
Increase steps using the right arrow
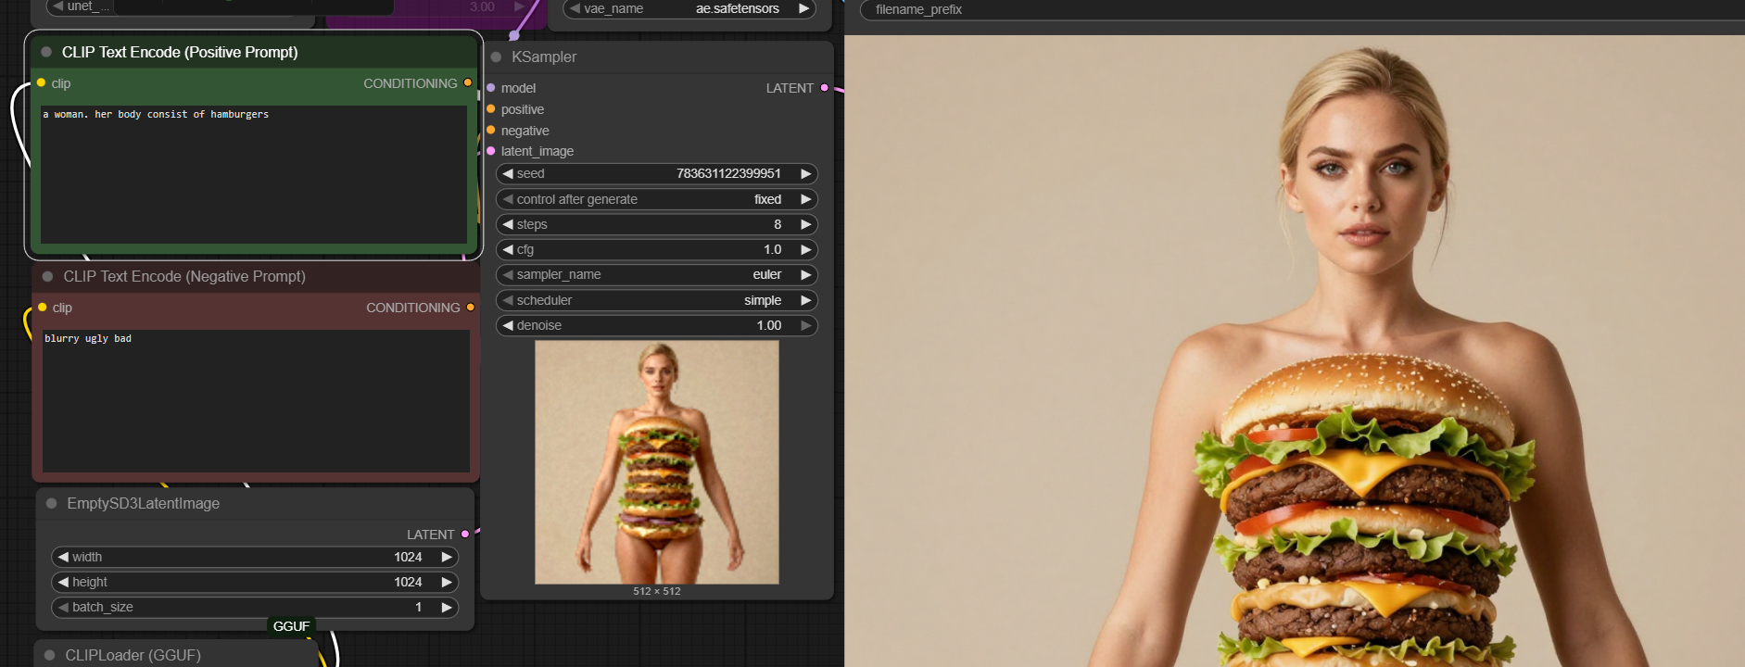pos(806,224)
